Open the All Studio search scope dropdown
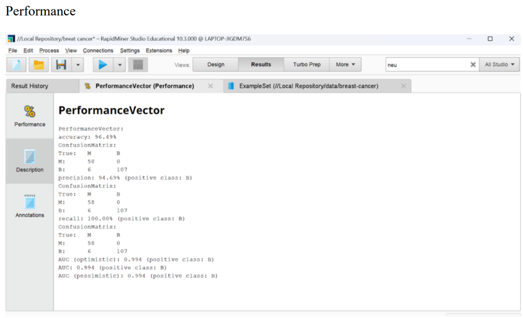 (x=499, y=65)
